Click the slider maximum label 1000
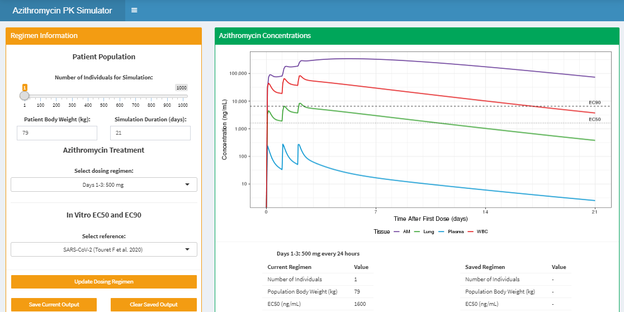This screenshot has width=624, height=312. 182,88
